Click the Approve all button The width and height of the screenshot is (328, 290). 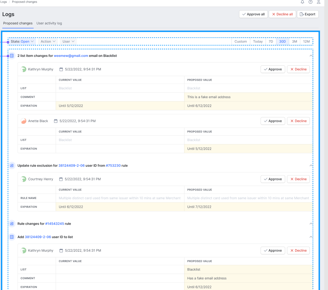(x=253, y=14)
